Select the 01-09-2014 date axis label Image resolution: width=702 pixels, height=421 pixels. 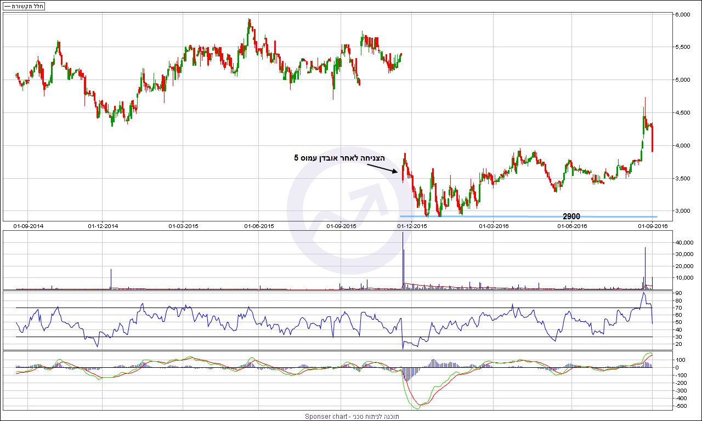tap(29, 225)
